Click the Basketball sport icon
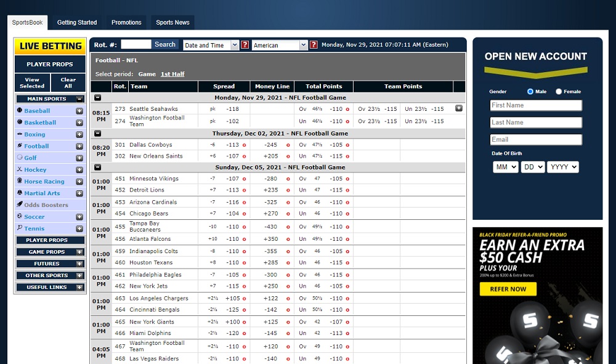616x364 pixels. pyautogui.click(x=20, y=123)
